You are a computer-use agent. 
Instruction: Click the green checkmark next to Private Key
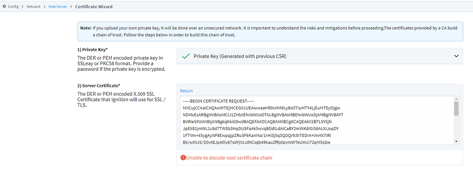186,56
